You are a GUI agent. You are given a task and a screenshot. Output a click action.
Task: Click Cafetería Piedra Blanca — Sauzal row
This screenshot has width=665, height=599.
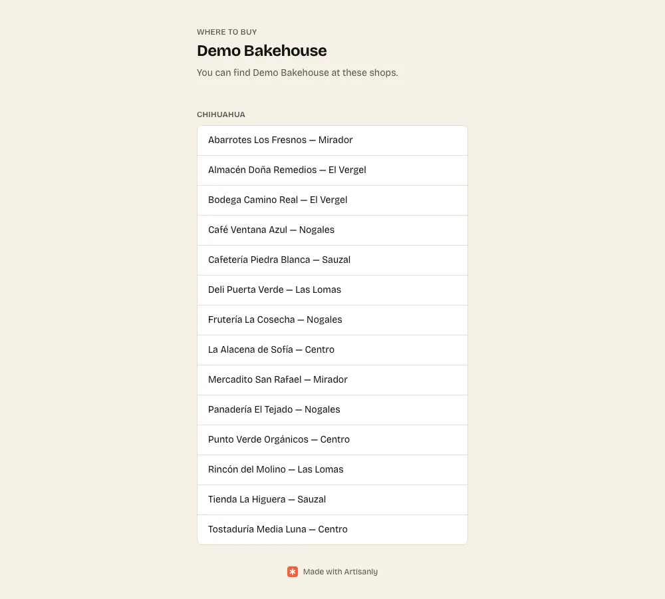332,260
